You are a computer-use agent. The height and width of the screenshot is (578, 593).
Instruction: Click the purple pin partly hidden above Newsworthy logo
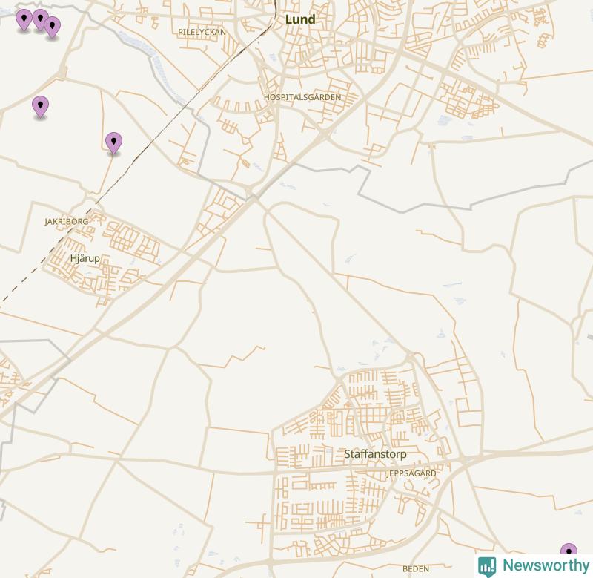(569, 550)
